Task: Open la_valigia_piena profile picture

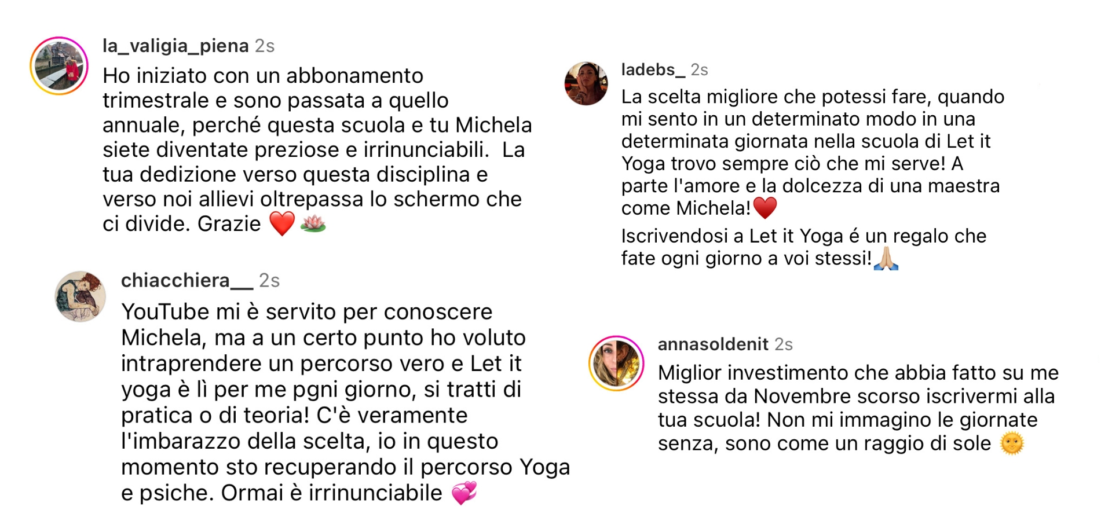Action: pos(59,66)
